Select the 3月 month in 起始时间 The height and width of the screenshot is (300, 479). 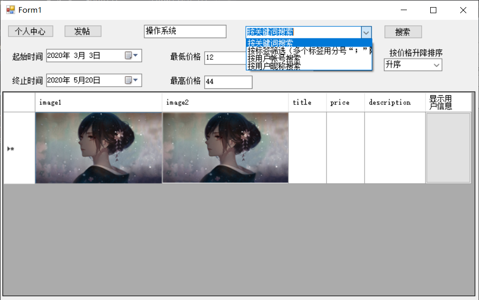[79, 55]
